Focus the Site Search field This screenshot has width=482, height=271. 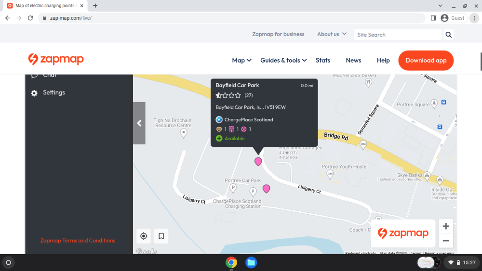click(398, 35)
